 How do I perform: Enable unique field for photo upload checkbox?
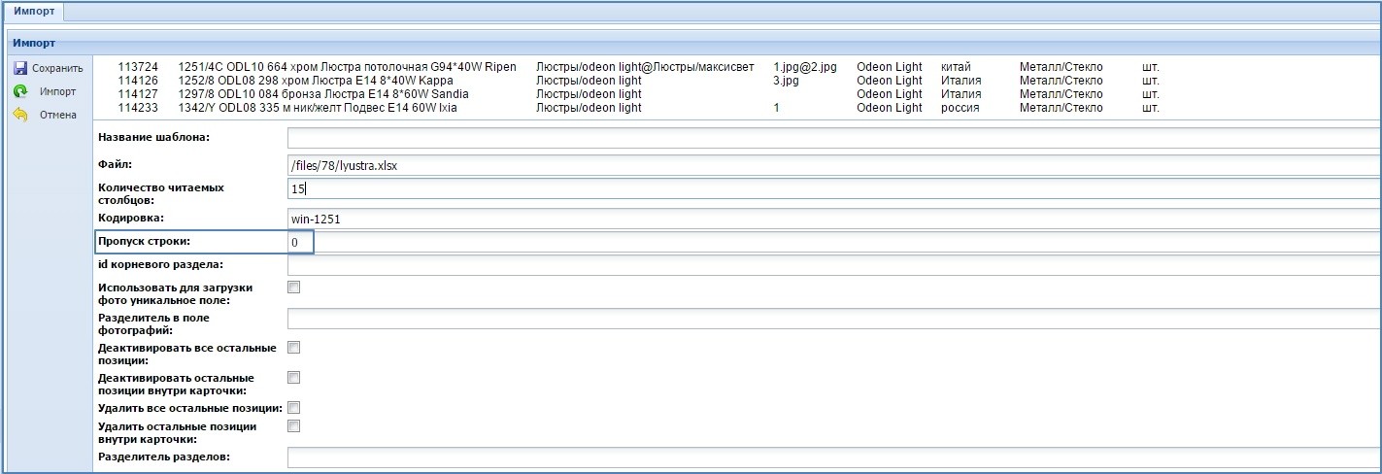tap(294, 287)
